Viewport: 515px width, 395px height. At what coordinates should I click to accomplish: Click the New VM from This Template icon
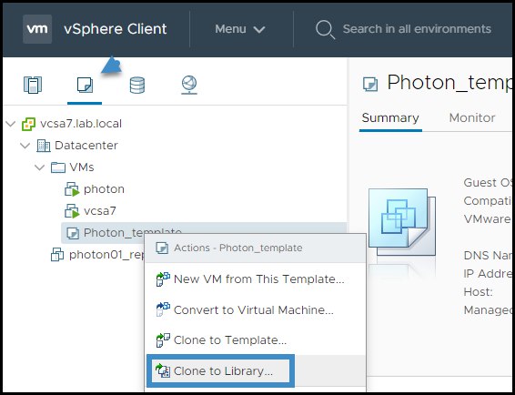[x=163, y=279]
